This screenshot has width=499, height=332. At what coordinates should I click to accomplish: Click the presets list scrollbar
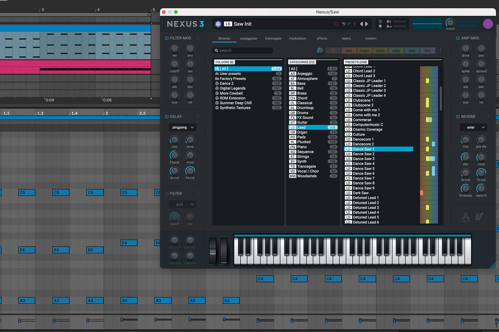tap(441, 98)
